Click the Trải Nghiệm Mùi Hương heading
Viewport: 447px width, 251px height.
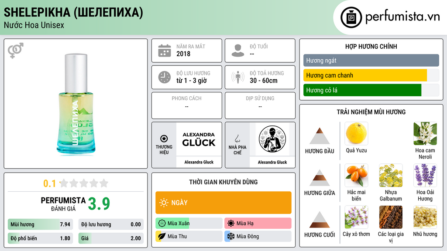[x=371, y=112]
